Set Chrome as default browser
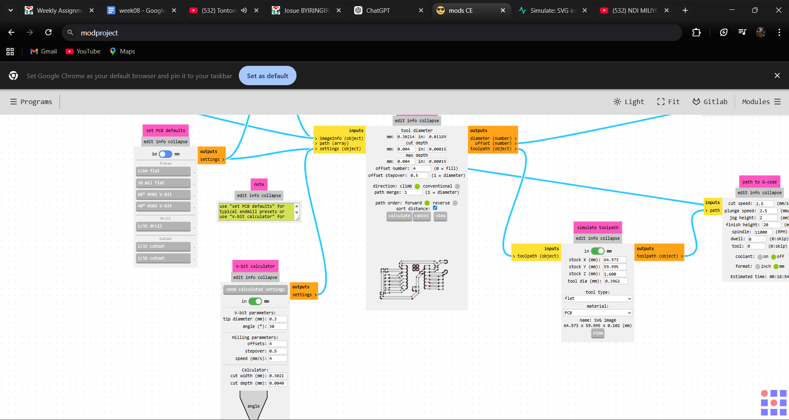 coord(268,76)
